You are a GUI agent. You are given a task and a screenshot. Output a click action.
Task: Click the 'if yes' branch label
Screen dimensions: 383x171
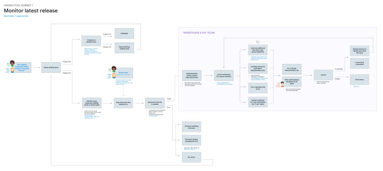169,99
